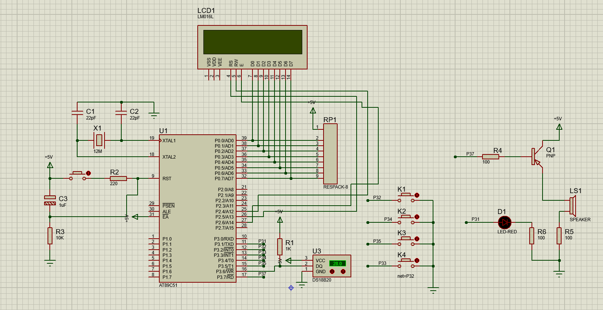Image resolution: width=603 pixels, height=310 pixels.
Task: Toggle the K3 push-button latch actuator
Action: 417,239
